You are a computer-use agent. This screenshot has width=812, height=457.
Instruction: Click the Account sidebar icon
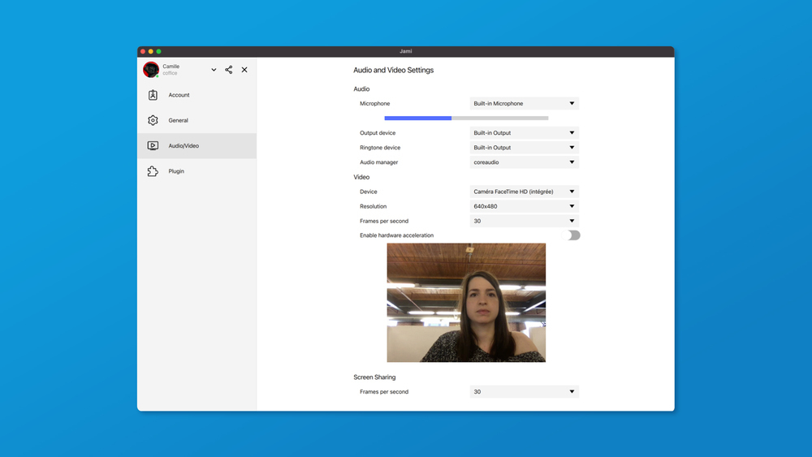coord(153,95)
